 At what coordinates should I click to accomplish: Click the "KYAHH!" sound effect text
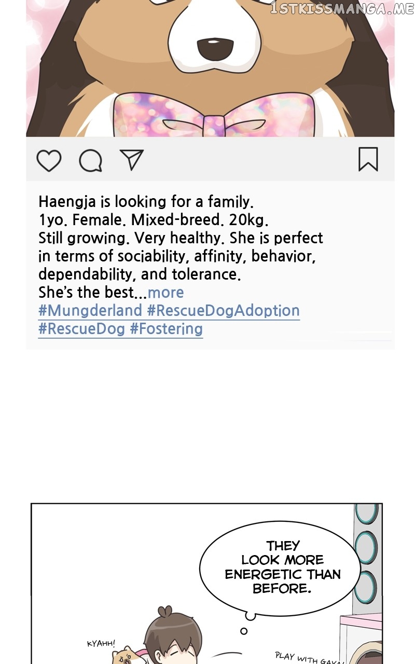coord(101,644)
